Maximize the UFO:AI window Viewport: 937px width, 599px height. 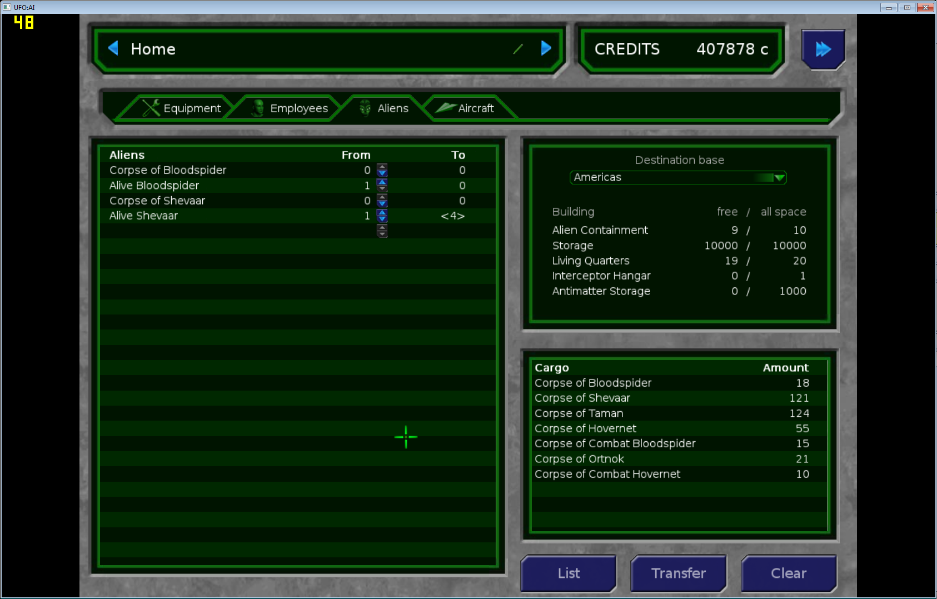tap(907, 7)
